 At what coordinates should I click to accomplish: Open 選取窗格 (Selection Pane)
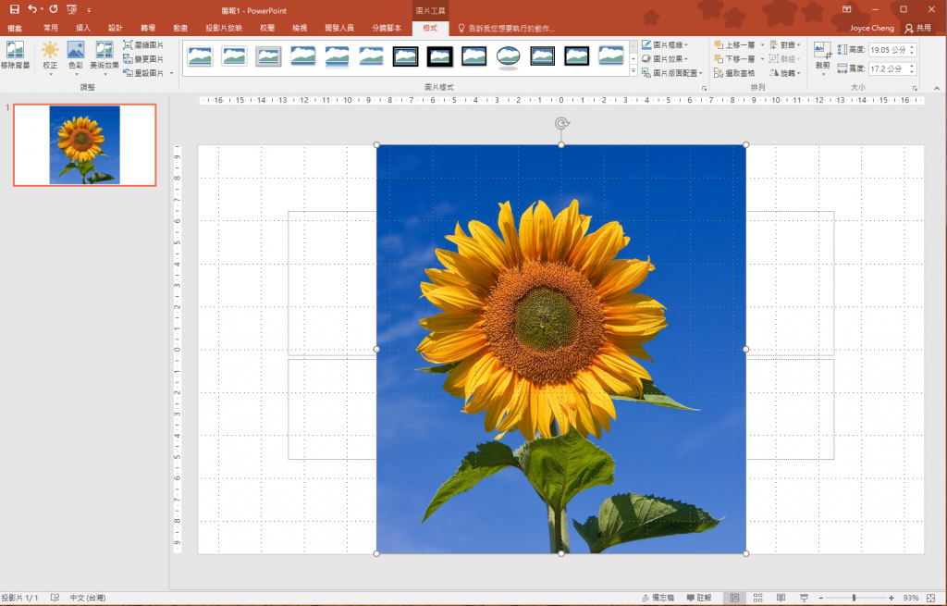coord(734,73)
